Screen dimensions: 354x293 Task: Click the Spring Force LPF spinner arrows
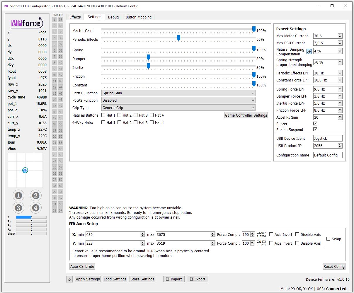click(x=340, y=89)
